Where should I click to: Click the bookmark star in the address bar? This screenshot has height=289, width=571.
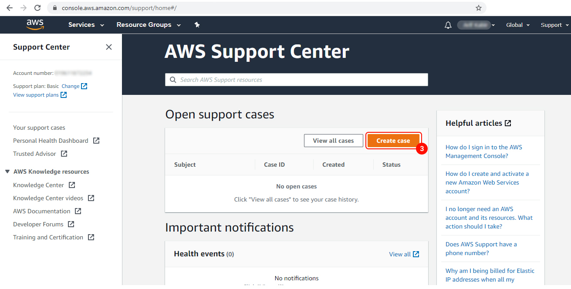click(x=478, y=7)
